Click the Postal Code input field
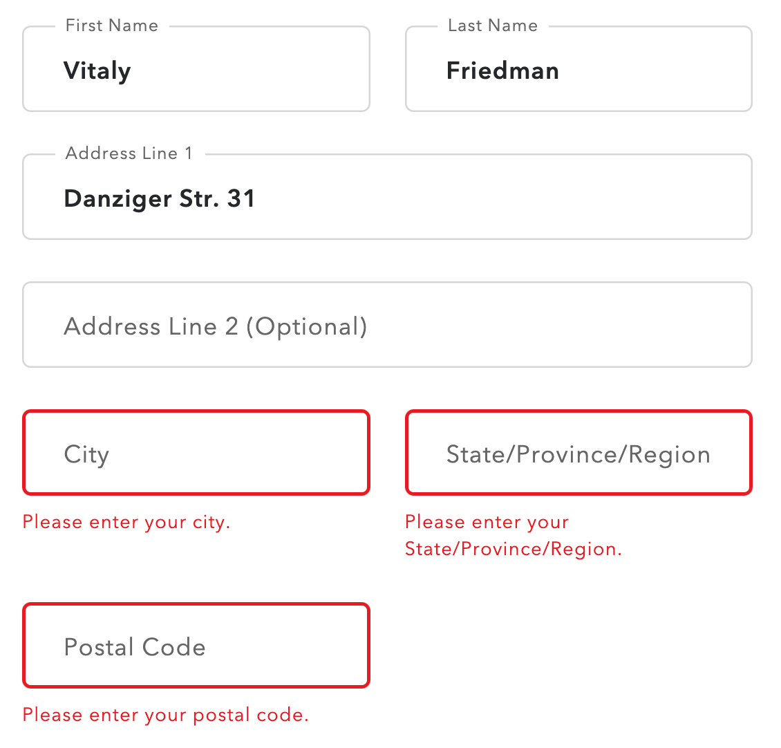The width and height of the screenshot is (781, 748). 196,645
